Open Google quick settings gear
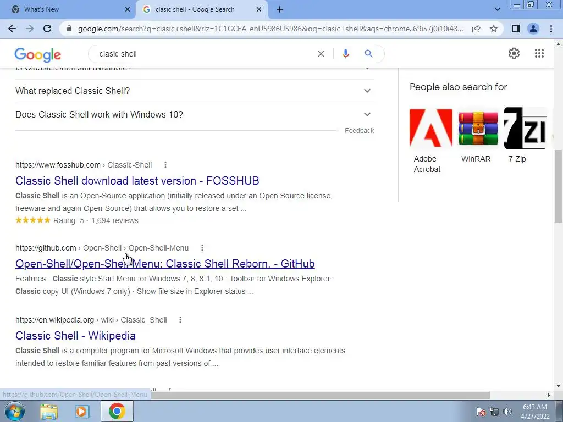 [x=514, y=53]
